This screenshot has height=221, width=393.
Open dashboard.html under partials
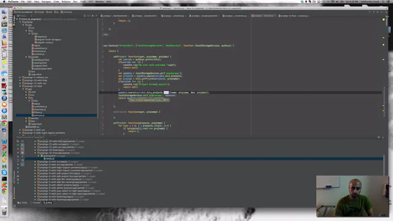(x=41, y=60)
